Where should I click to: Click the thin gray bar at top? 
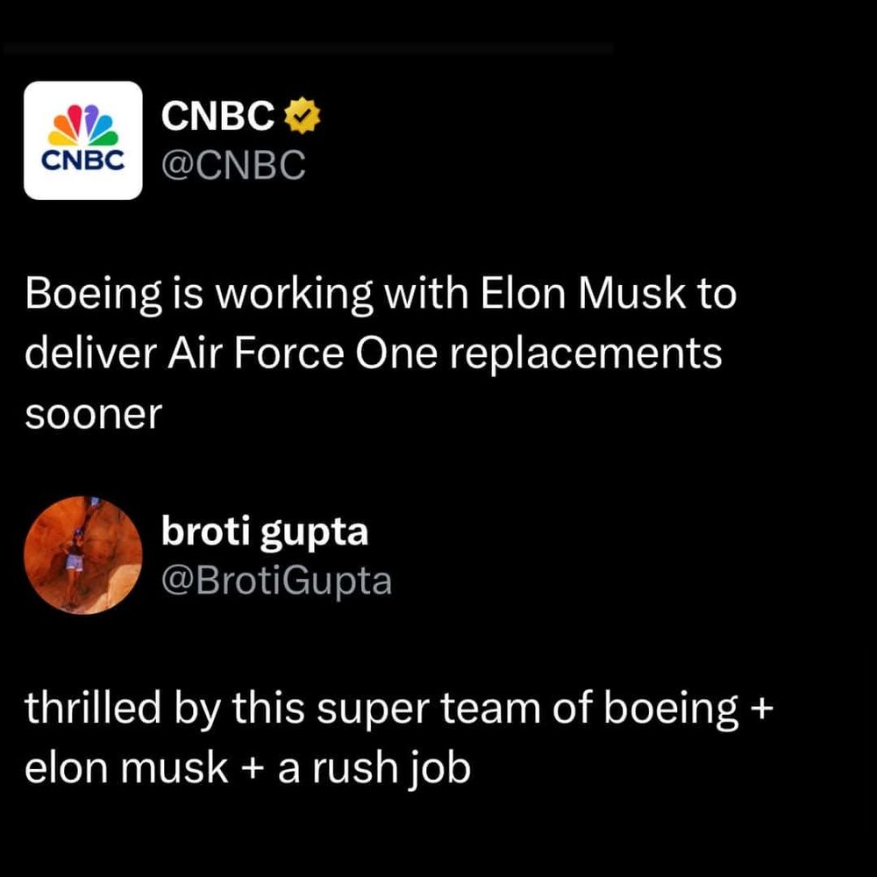click(307, 49)
